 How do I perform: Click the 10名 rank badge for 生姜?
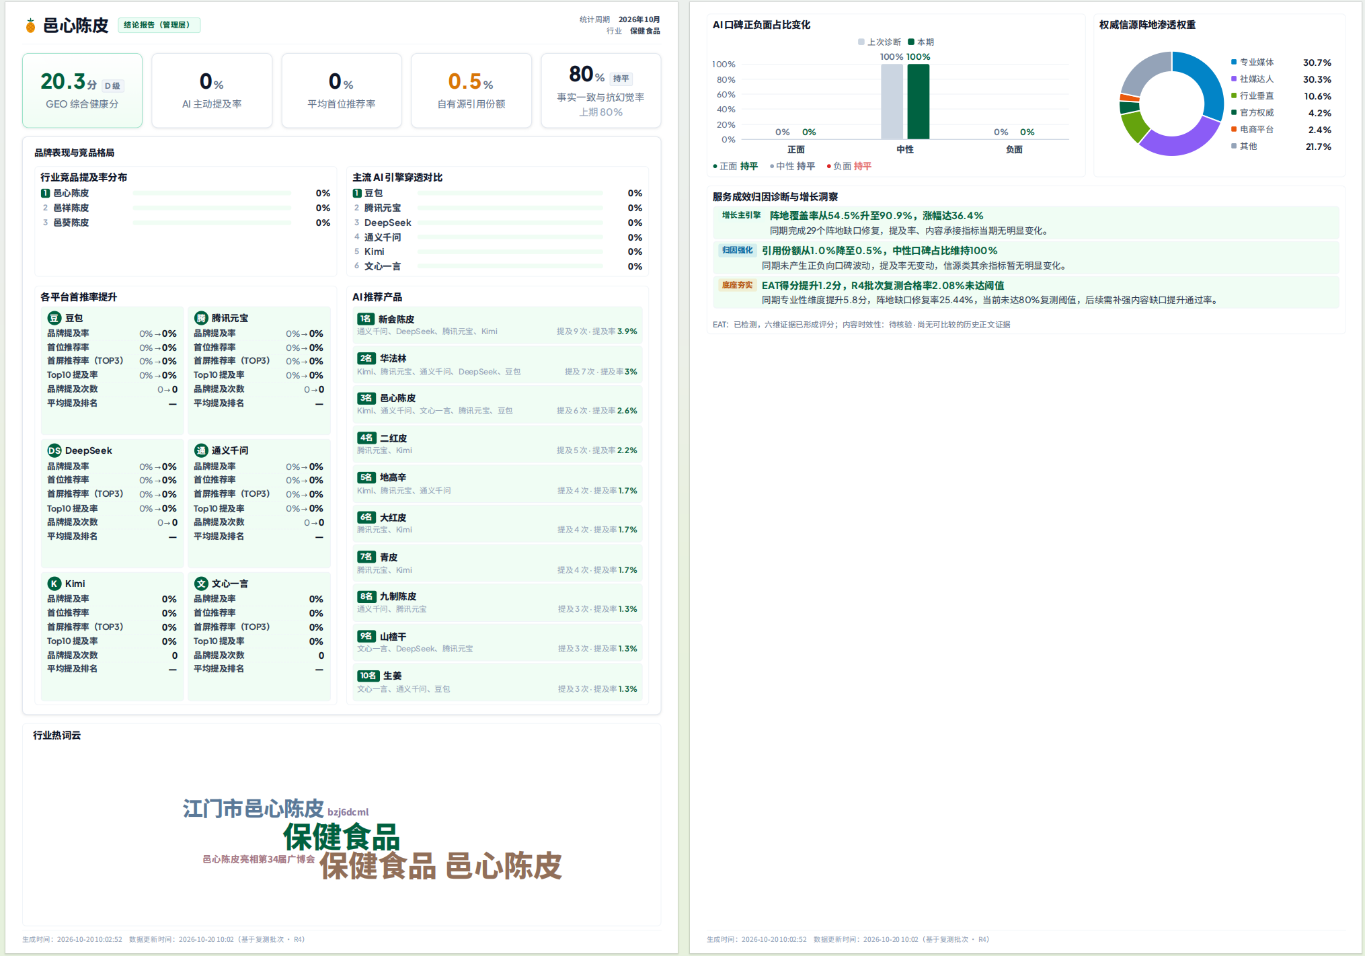click(368, 676)
